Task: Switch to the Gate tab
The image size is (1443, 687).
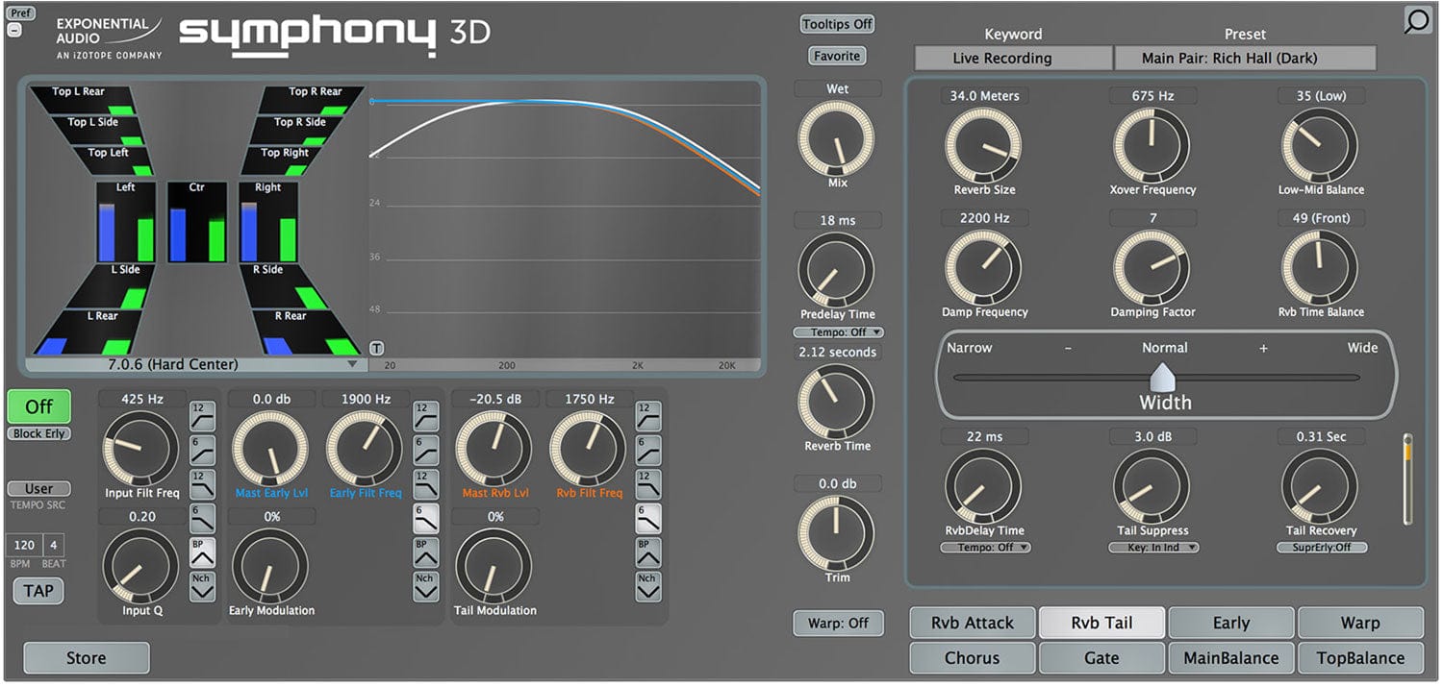Action: pyautogui.click(x=1101, y=658)
